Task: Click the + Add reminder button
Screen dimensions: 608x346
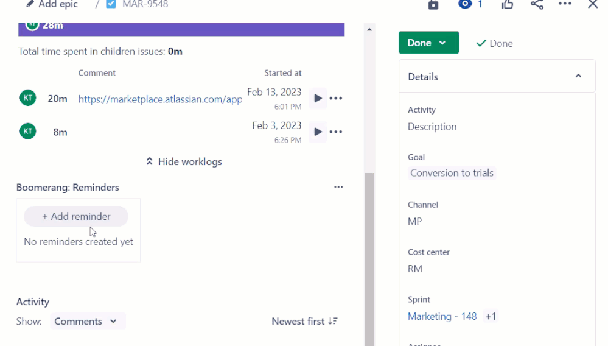Action: pyautogui.click(x=76, y=216)
